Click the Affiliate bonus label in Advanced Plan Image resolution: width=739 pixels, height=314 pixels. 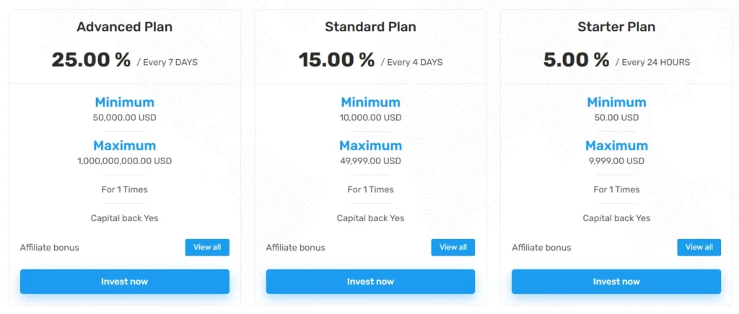pos(50,248)
